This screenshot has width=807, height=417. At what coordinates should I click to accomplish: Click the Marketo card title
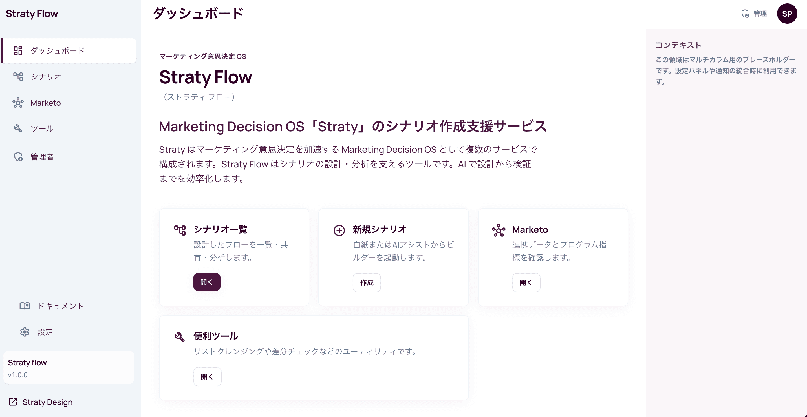pyautogui.click(x=530, y=229)
